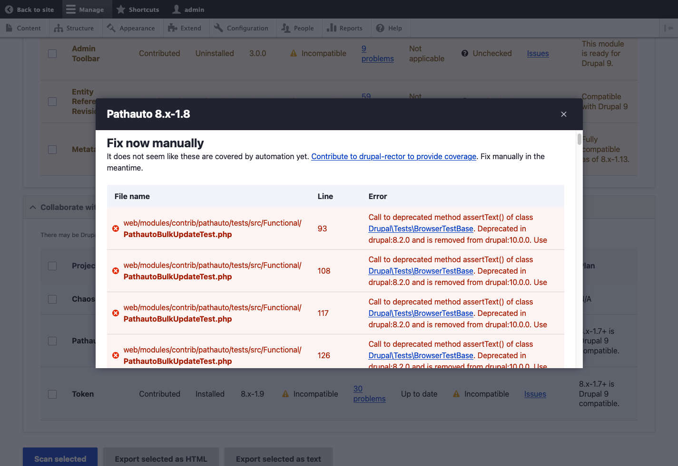The height and width of the screenshot is (466, 678).
Task: Check the Pathauto row checkbox
Action: click(52, 341)
